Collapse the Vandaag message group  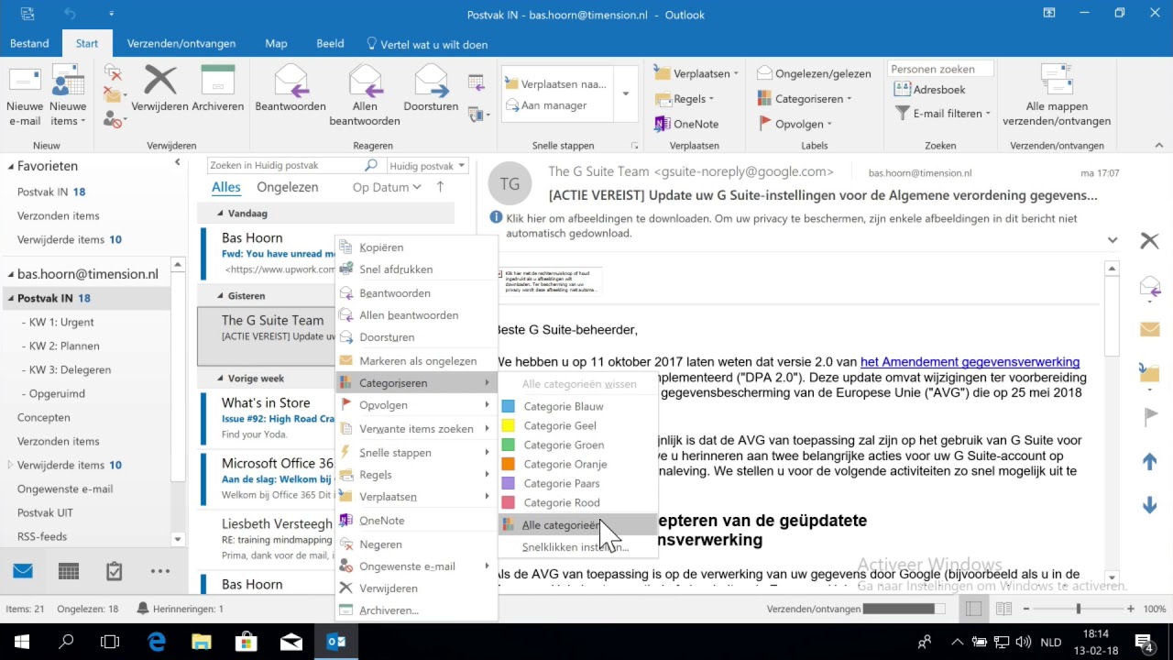(x=220, y=214)
